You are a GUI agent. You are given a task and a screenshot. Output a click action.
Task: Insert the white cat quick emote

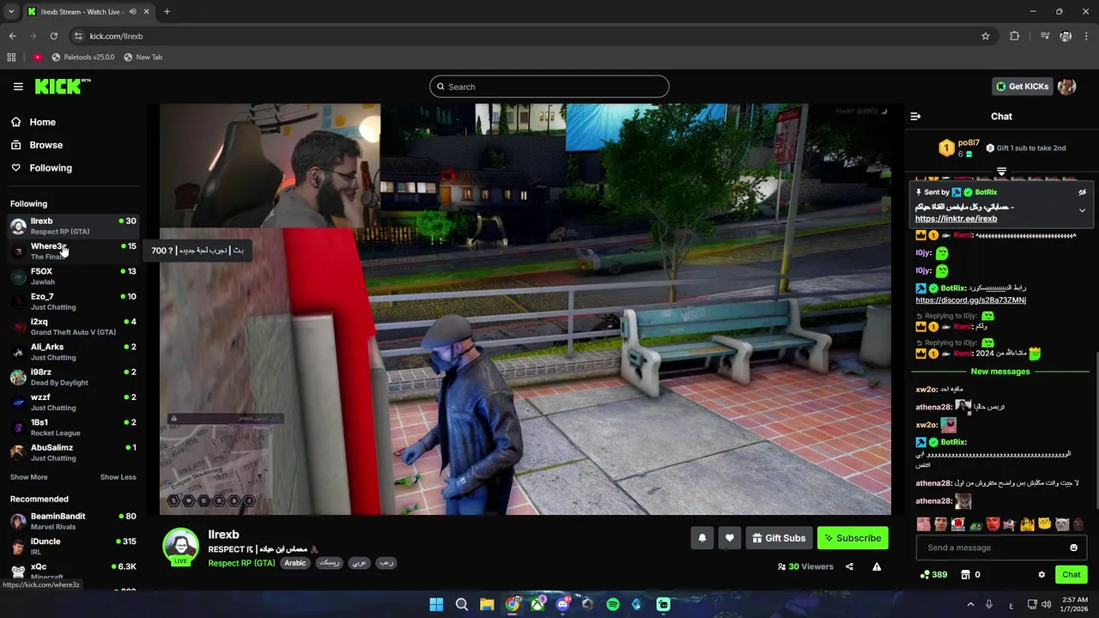(x=1062, y=524)
